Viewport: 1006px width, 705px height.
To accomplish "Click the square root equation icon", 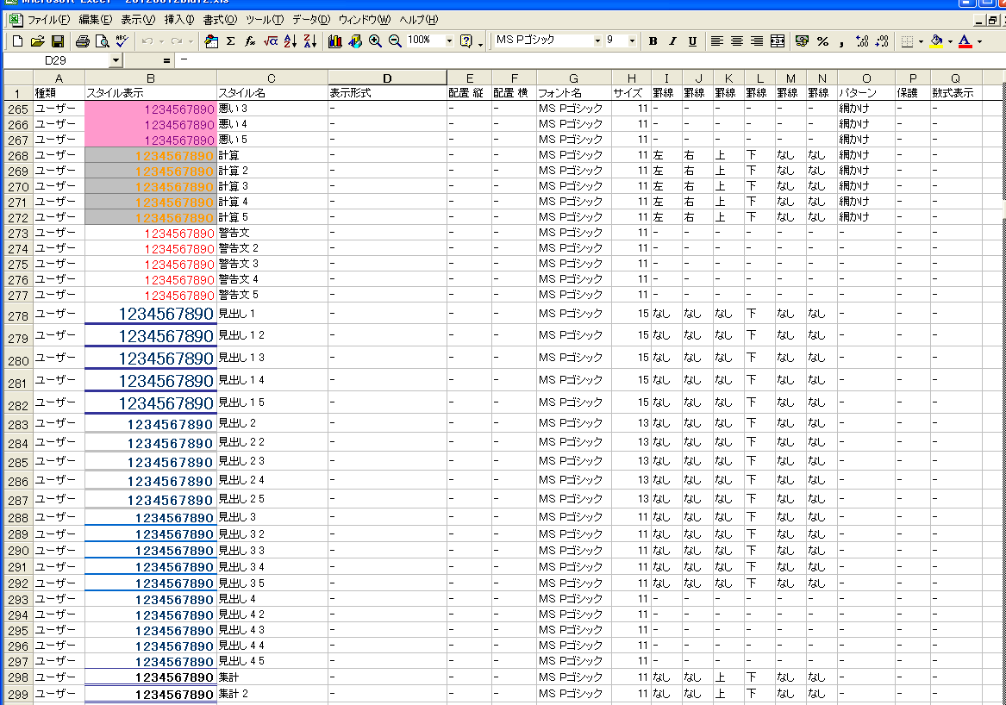I will pyautogui.click(x=271, y=41).
